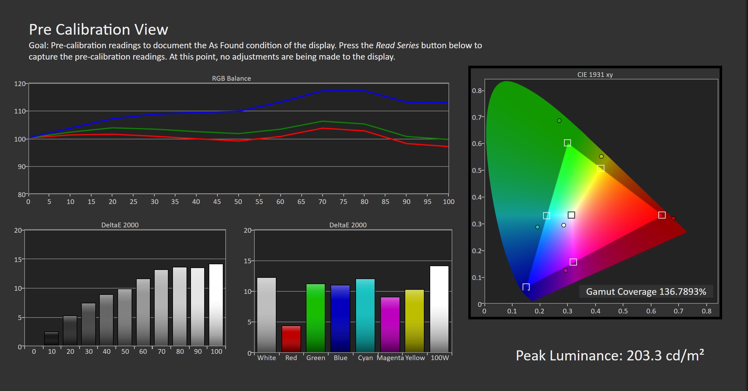Select the Cyan DeltaE bar

click(x=365, y=315)
